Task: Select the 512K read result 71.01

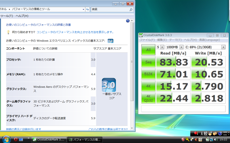Action: click(173, 74)
